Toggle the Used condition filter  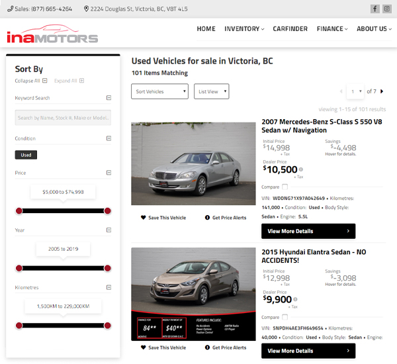point(26,155)
